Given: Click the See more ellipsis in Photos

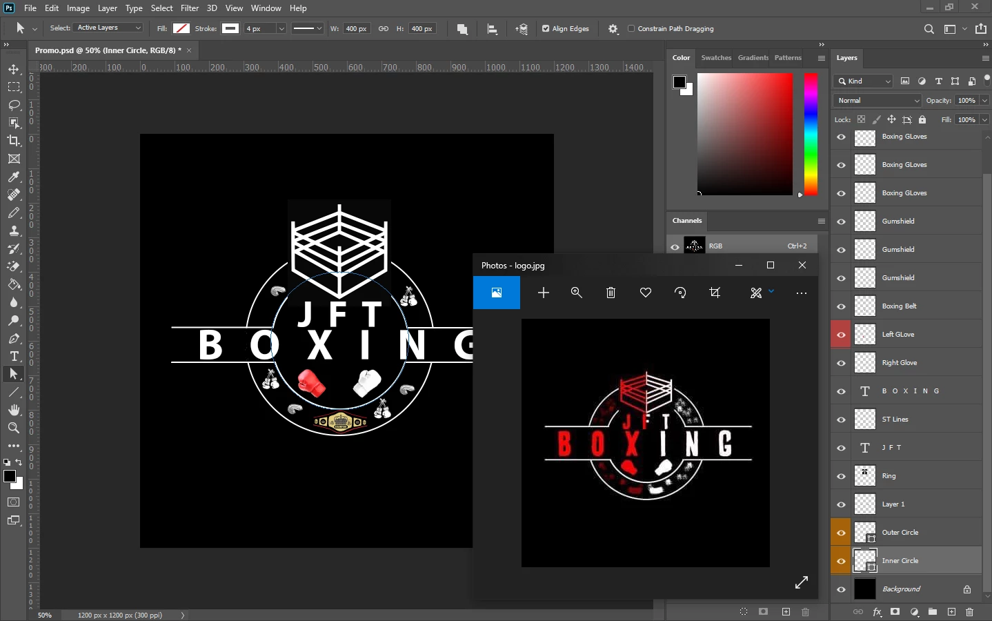Looking at the screenshot, I should point(801,293).
